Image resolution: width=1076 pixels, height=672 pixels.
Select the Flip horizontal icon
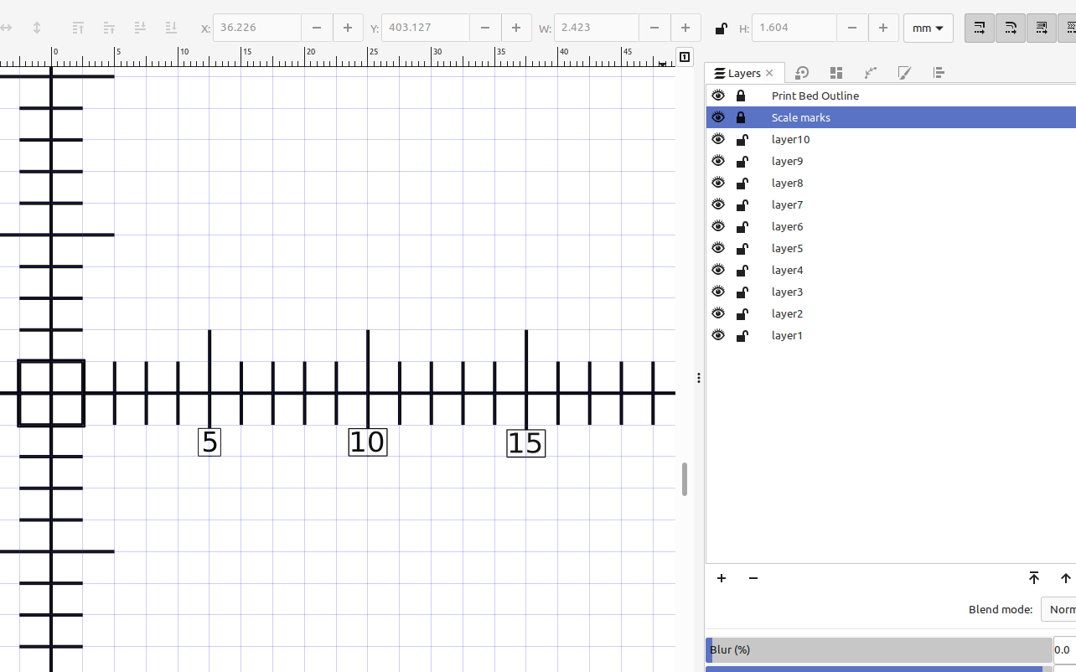click(8, 28)
